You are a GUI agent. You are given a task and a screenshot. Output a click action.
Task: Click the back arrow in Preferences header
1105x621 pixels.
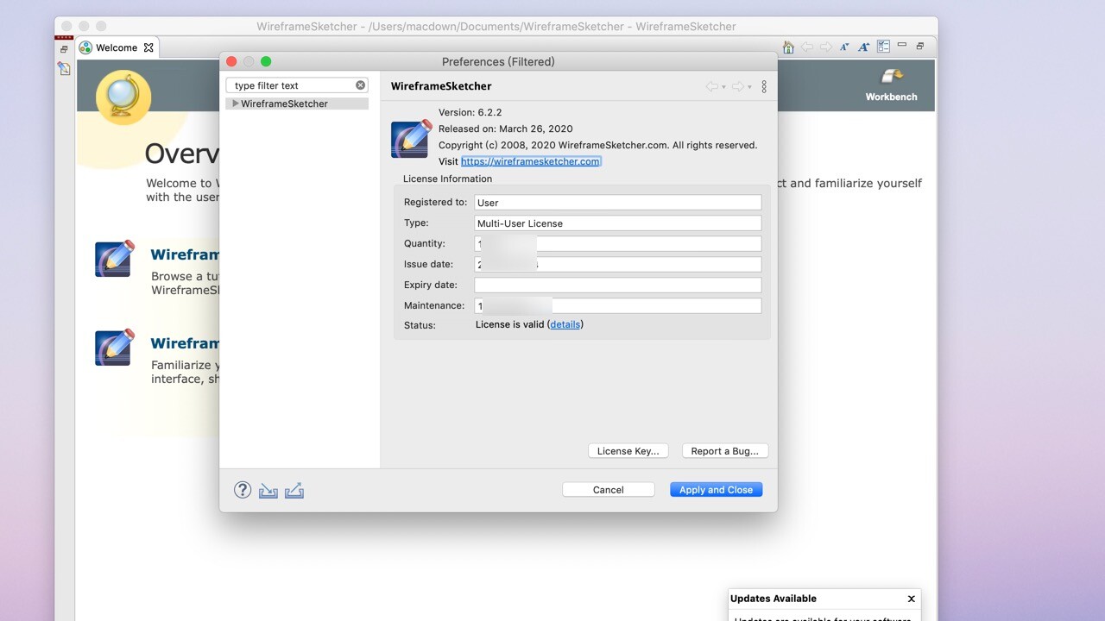pos(711,86)
